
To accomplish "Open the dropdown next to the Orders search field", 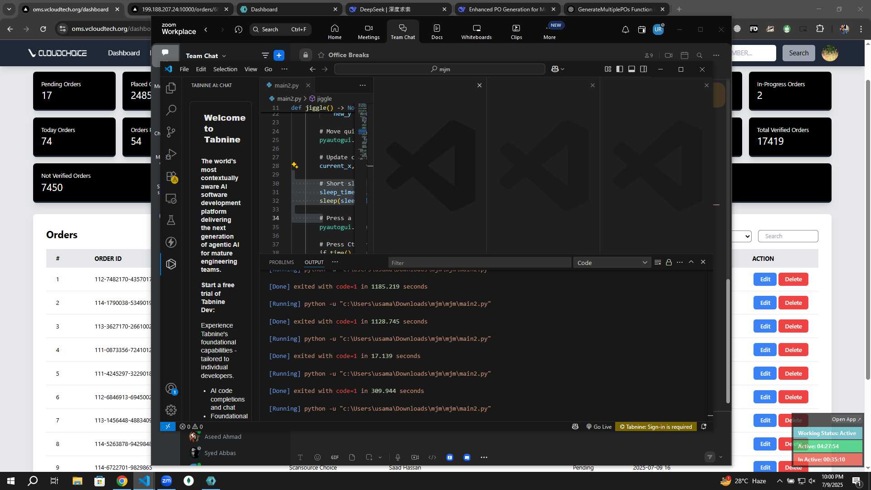I will coord(743,236).
